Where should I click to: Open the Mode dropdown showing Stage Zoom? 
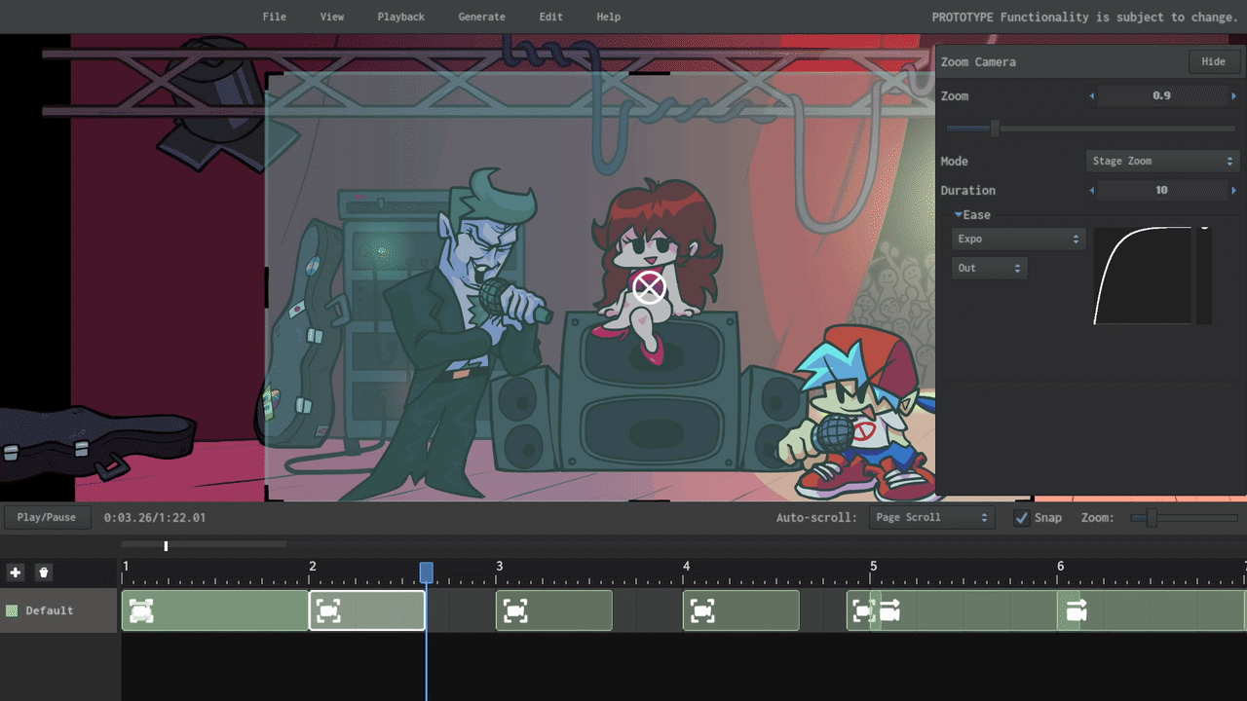click(x=1161, y=162)
